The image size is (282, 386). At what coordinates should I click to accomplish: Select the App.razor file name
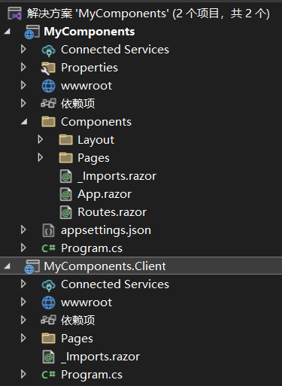(x=105, y=194)
